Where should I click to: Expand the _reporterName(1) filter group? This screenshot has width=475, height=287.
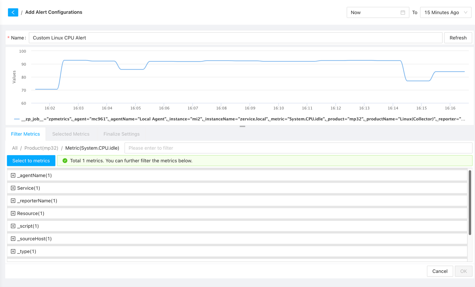[13, 201]
